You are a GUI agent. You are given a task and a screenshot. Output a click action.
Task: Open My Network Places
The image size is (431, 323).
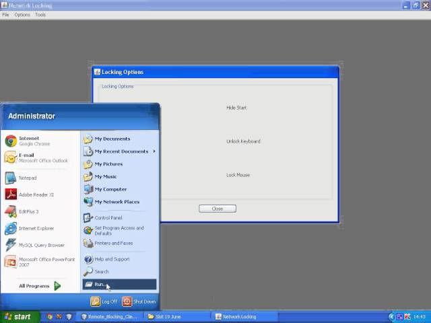coord(119,202)
